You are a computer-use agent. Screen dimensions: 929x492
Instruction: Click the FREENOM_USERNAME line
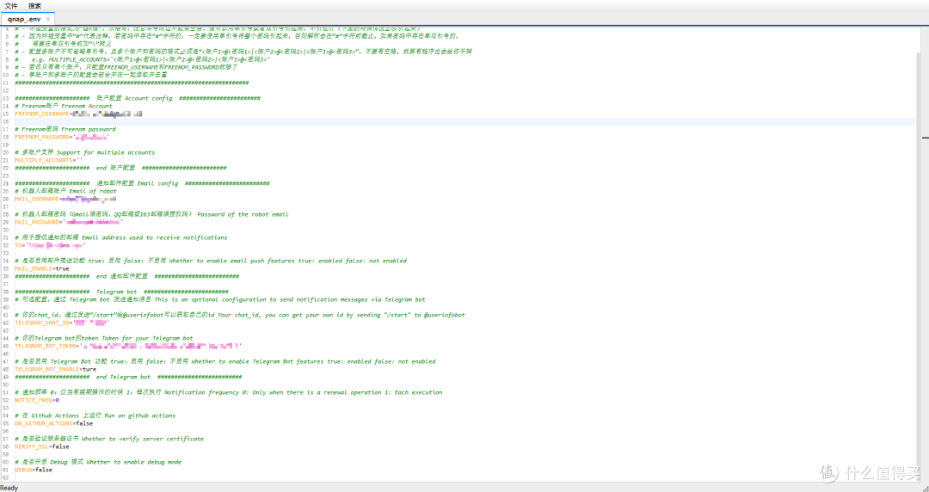[x=78, y=114]
